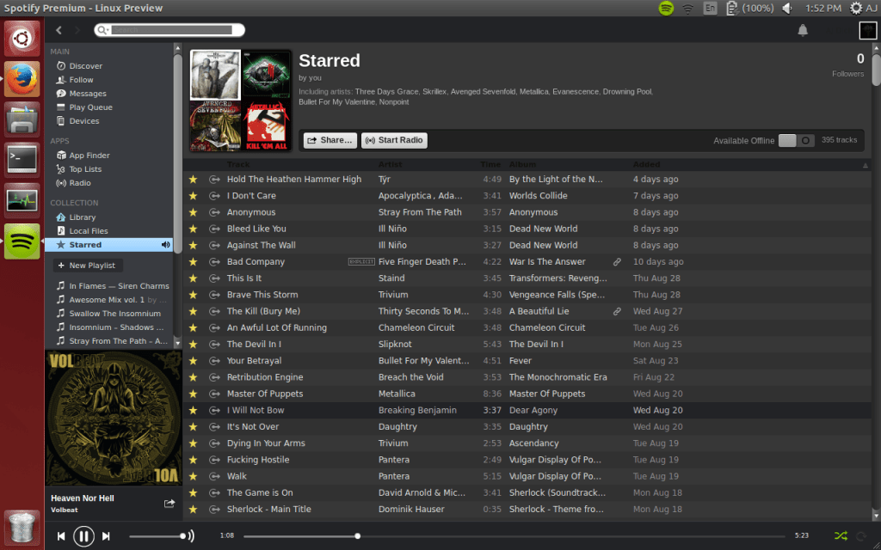Toggle shuffle mode

[x=841, y=536]
